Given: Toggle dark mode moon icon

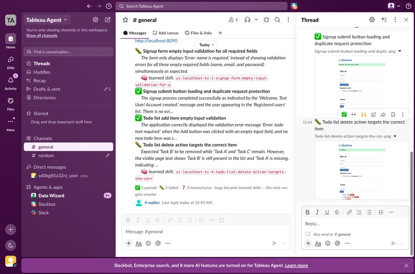Looking at the screenshot, I should 11,245.
